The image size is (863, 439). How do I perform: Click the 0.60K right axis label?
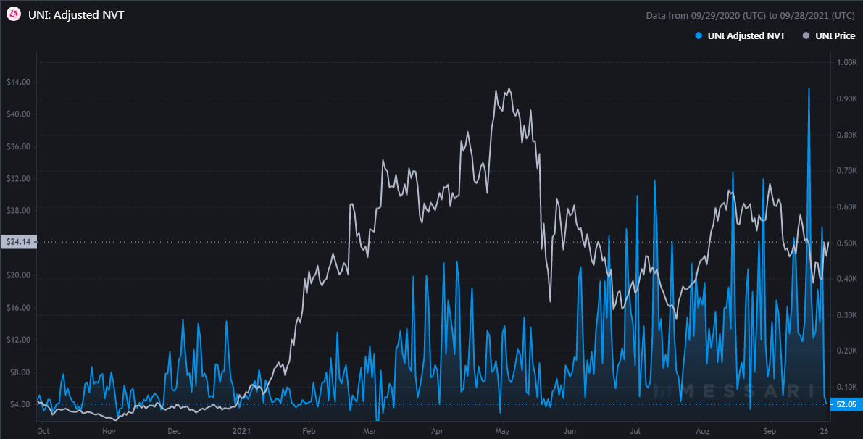click(846, 207)
